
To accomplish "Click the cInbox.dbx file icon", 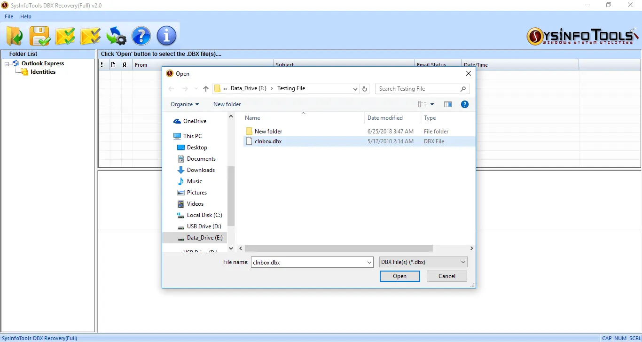I will [249, 141].
